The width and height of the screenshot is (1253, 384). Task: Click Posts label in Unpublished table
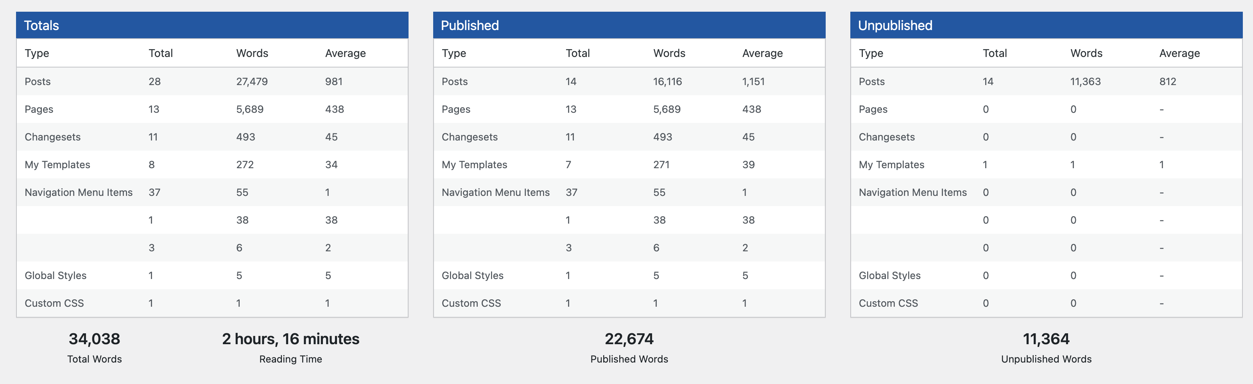[872, 82]
